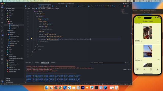The height and width of the screenshot is (91, 163).
Task: Stop debugging with the red square button
Action: [110, 6]
